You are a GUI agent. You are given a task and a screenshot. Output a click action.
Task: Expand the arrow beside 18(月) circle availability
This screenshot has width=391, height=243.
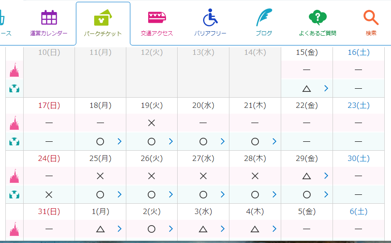coord(120,141)
